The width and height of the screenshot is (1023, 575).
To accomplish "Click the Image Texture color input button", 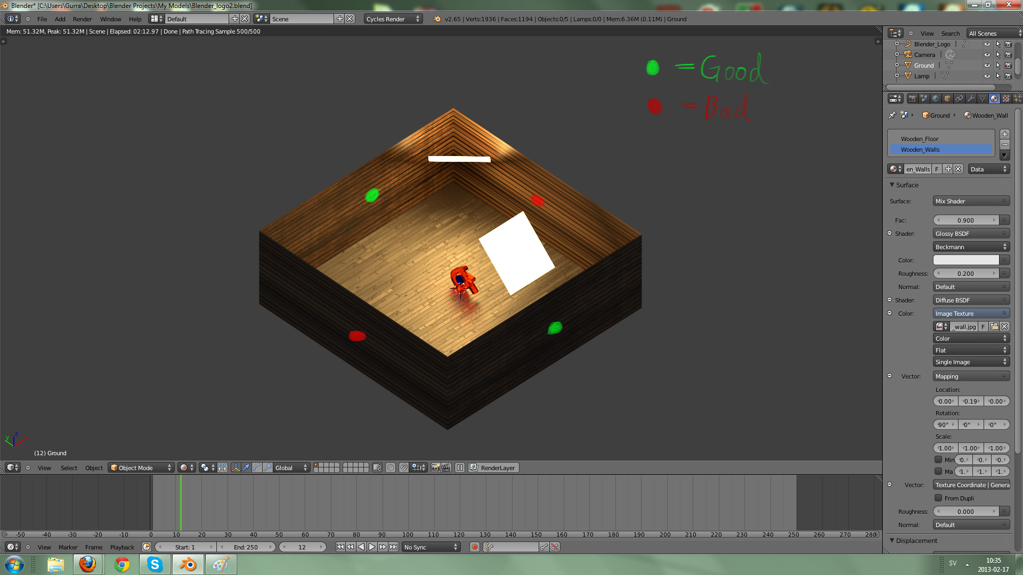I will [971, 314].
